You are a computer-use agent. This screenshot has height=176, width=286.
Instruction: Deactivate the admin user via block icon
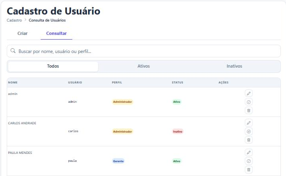click(x=249, y=102)
